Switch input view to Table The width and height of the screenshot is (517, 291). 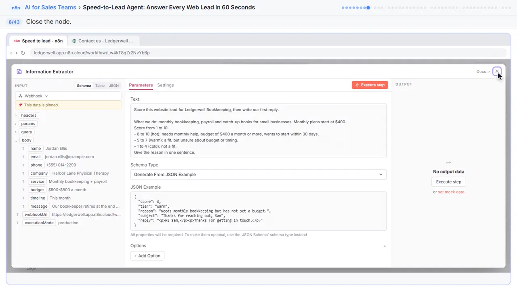tap(100, 86)
